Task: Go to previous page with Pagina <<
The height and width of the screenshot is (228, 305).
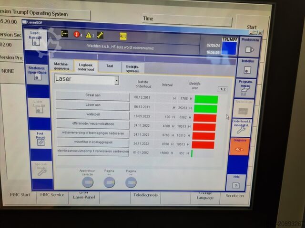Action: coord(109,182)
